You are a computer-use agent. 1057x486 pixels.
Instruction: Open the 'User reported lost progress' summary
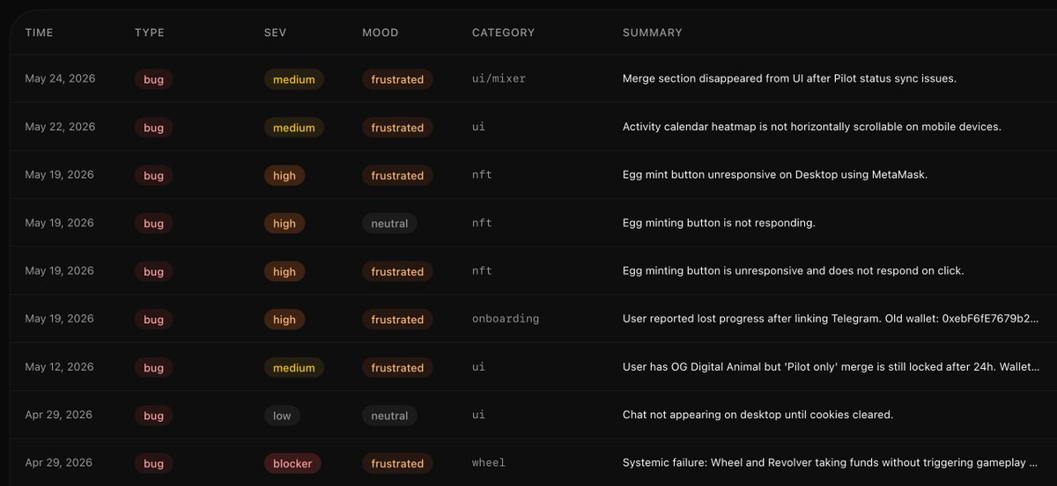click(x=831, y=320)
